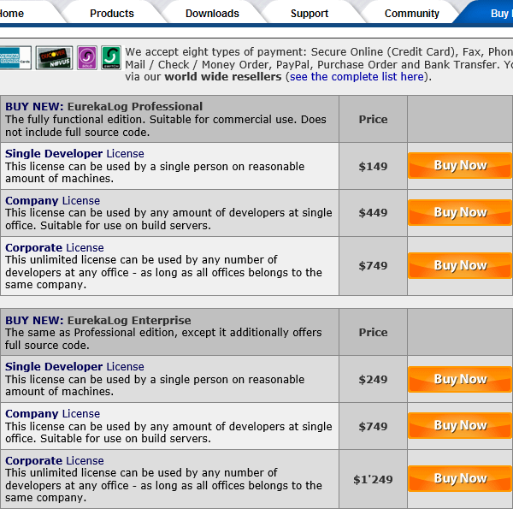Click the Discover Novus card icon
Viewport: 513px width, 509px height.
pyautogui.click(x=54, y=58)
